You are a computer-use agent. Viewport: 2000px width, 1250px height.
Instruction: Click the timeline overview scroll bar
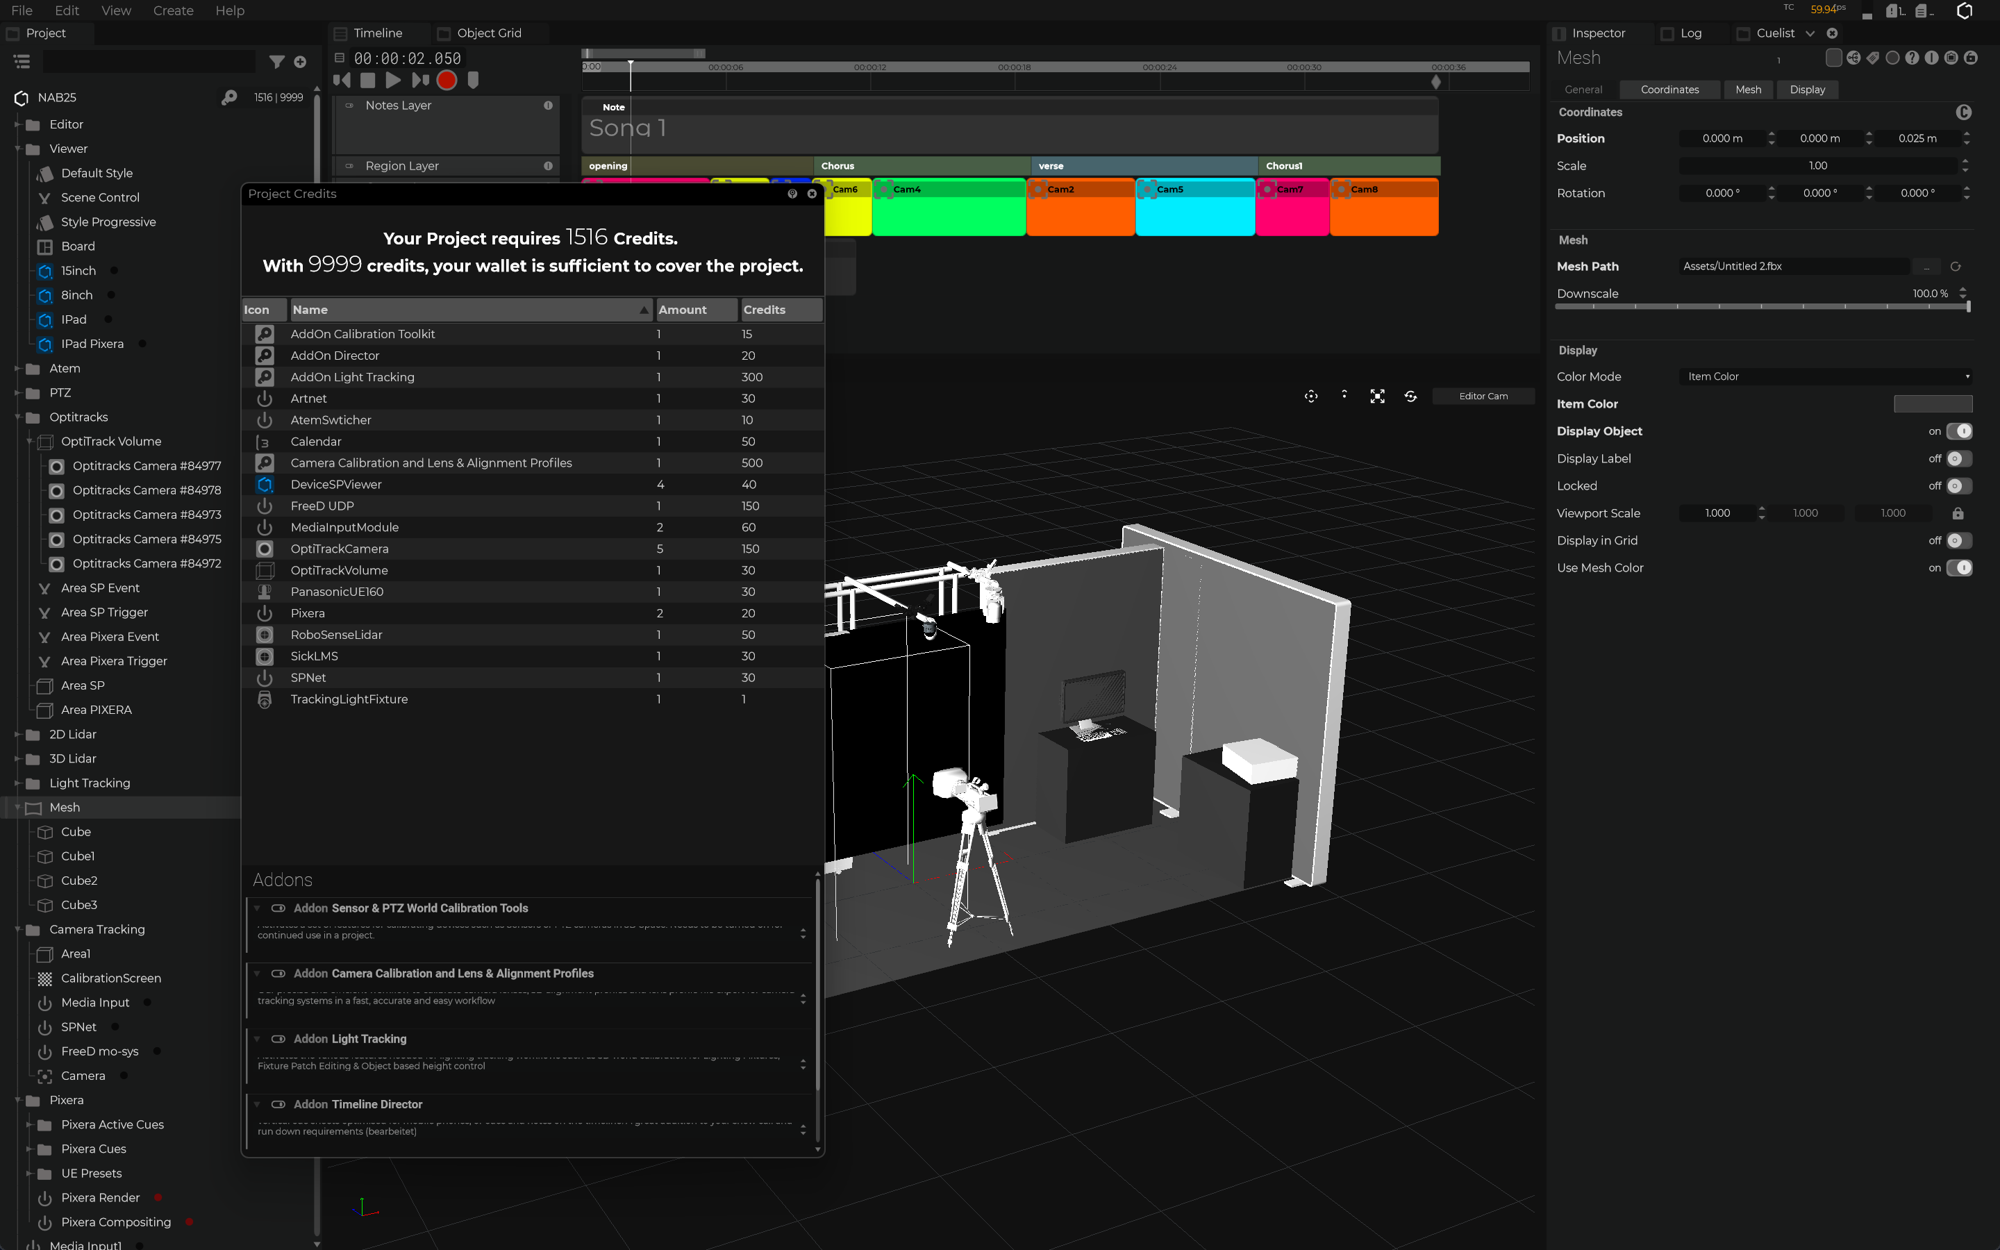[643, 53]
